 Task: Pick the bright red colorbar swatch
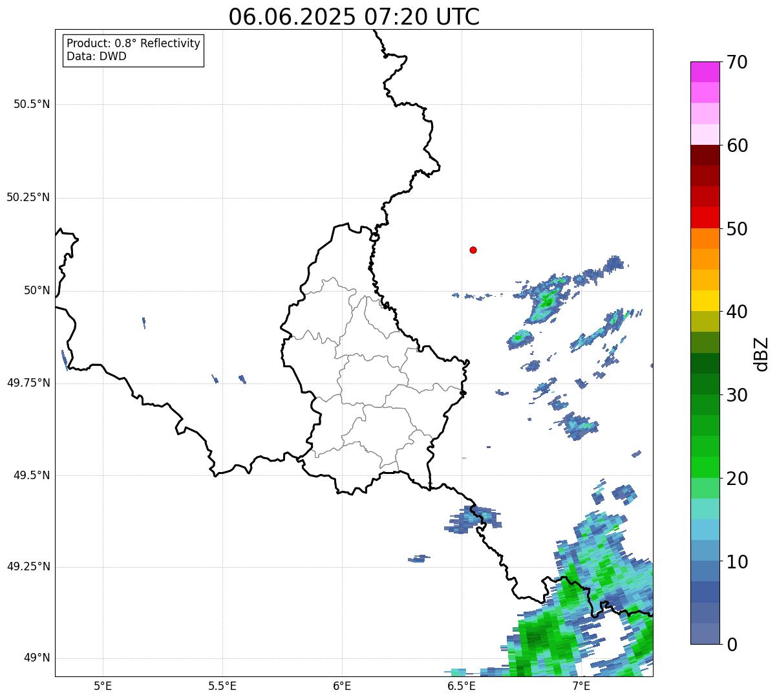pyautogui.click(x=705, y=218)
